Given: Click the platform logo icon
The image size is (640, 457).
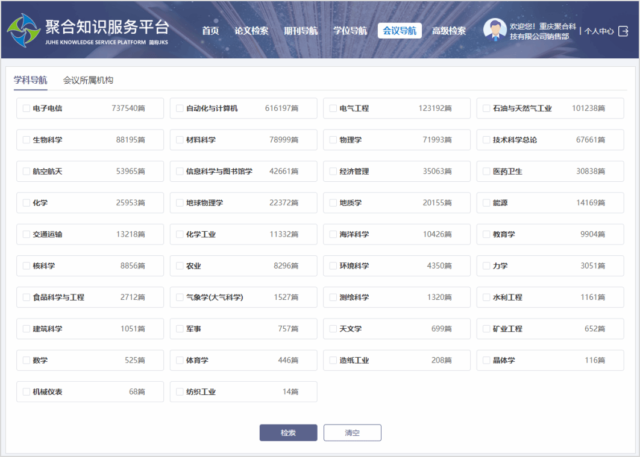Looking at the screenshot, I should pos(24,30).
